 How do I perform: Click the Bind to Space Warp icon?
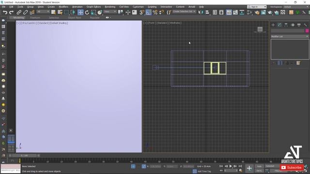tap(32, 13)
